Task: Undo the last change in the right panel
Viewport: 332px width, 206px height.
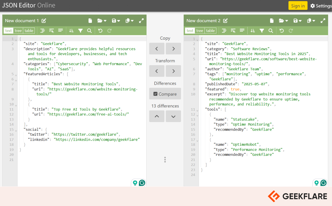Action: click(282, 31)
